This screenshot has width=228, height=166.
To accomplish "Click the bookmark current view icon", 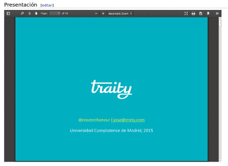I will click(x=208, y=13).
